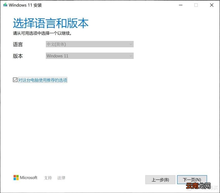220x193 pixels.
Task: Toggle 对这台电脑使用推荐的选项 checkbox
Action: [x=15, y=80]
